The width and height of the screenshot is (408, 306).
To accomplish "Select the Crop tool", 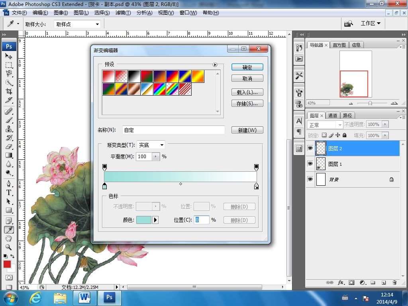I will 9,91.
